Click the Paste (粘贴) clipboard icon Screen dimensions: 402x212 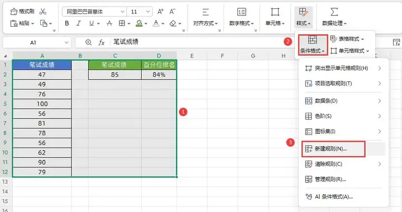tap(13, 23)
